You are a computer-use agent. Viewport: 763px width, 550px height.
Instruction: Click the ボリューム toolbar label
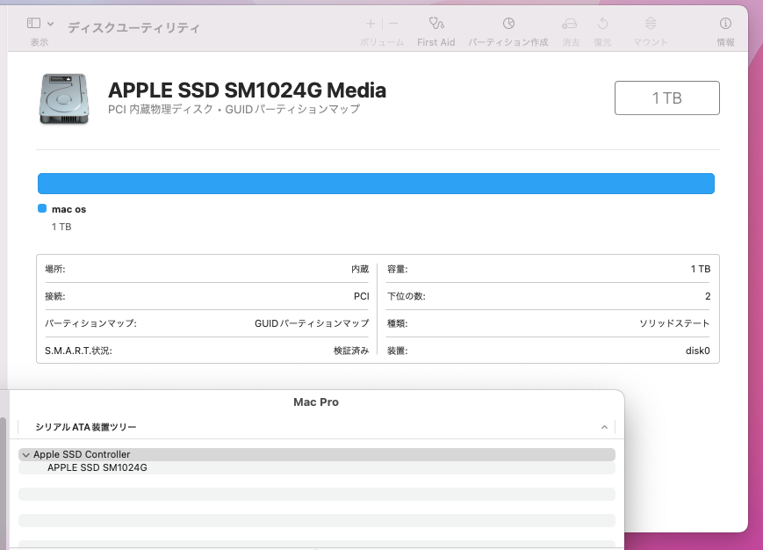point(382,42)
